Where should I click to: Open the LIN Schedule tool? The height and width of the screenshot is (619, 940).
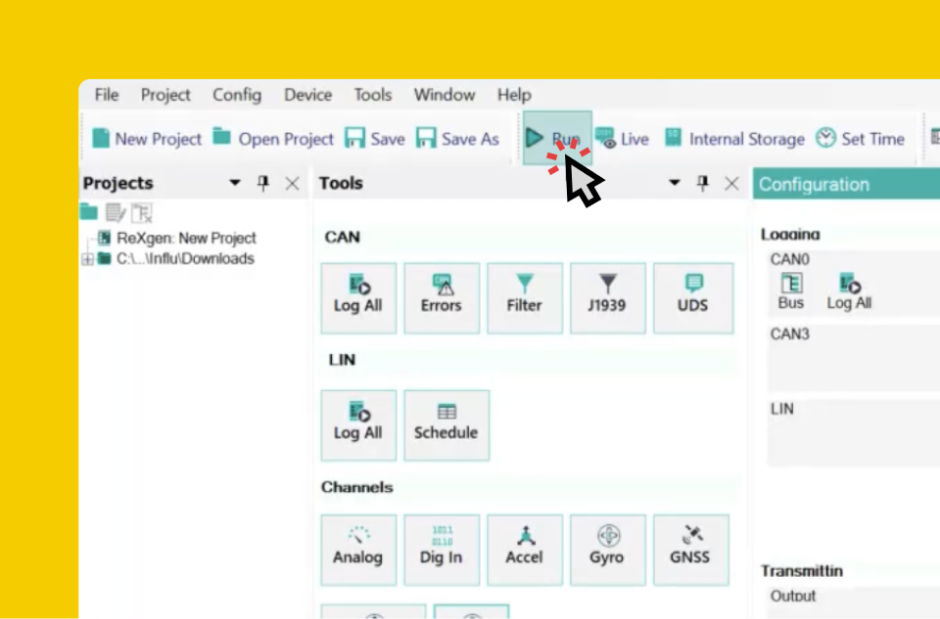(446, 425)
